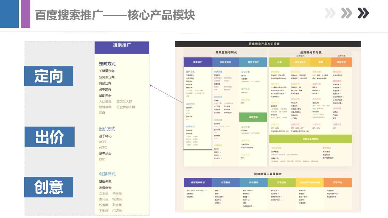The width and height of the screenshot is (388, 218).
Task: Click the blue 定向 label box
Action: (x=49, y=76)
